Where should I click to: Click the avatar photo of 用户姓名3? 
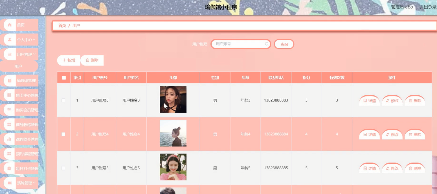point(173,99)
